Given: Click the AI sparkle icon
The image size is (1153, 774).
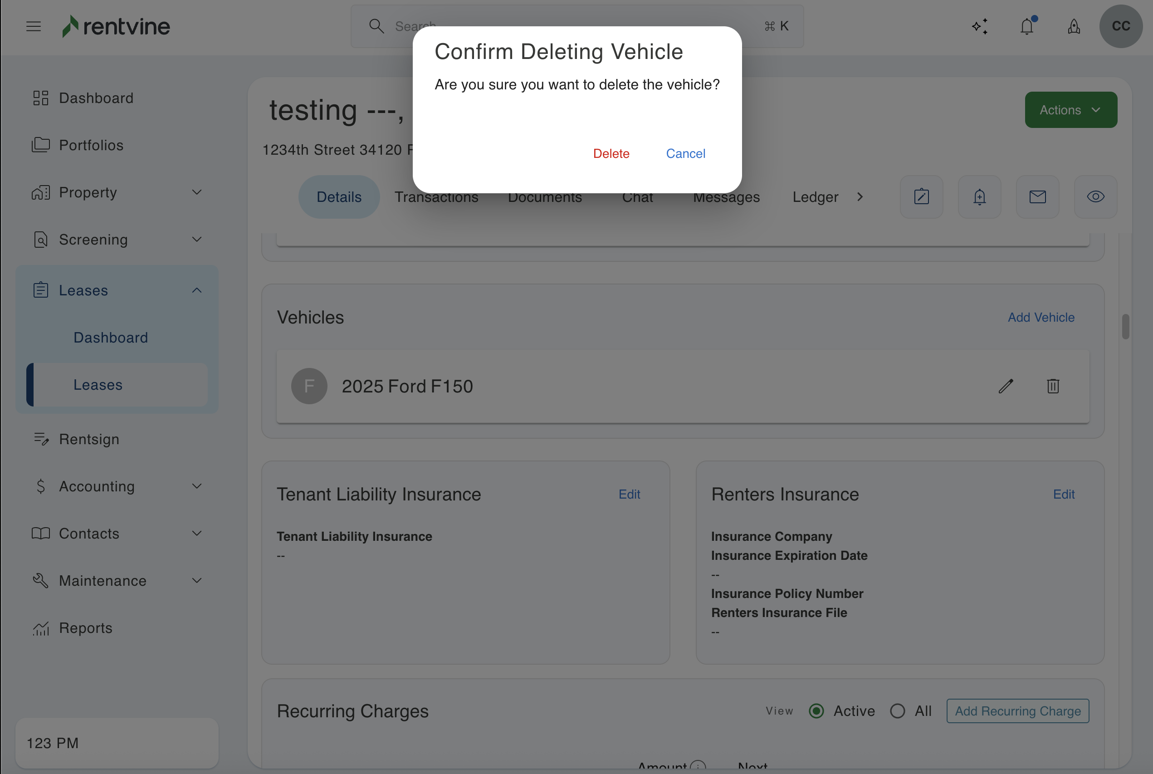Looking at the screenshot, I should point(980,26).
